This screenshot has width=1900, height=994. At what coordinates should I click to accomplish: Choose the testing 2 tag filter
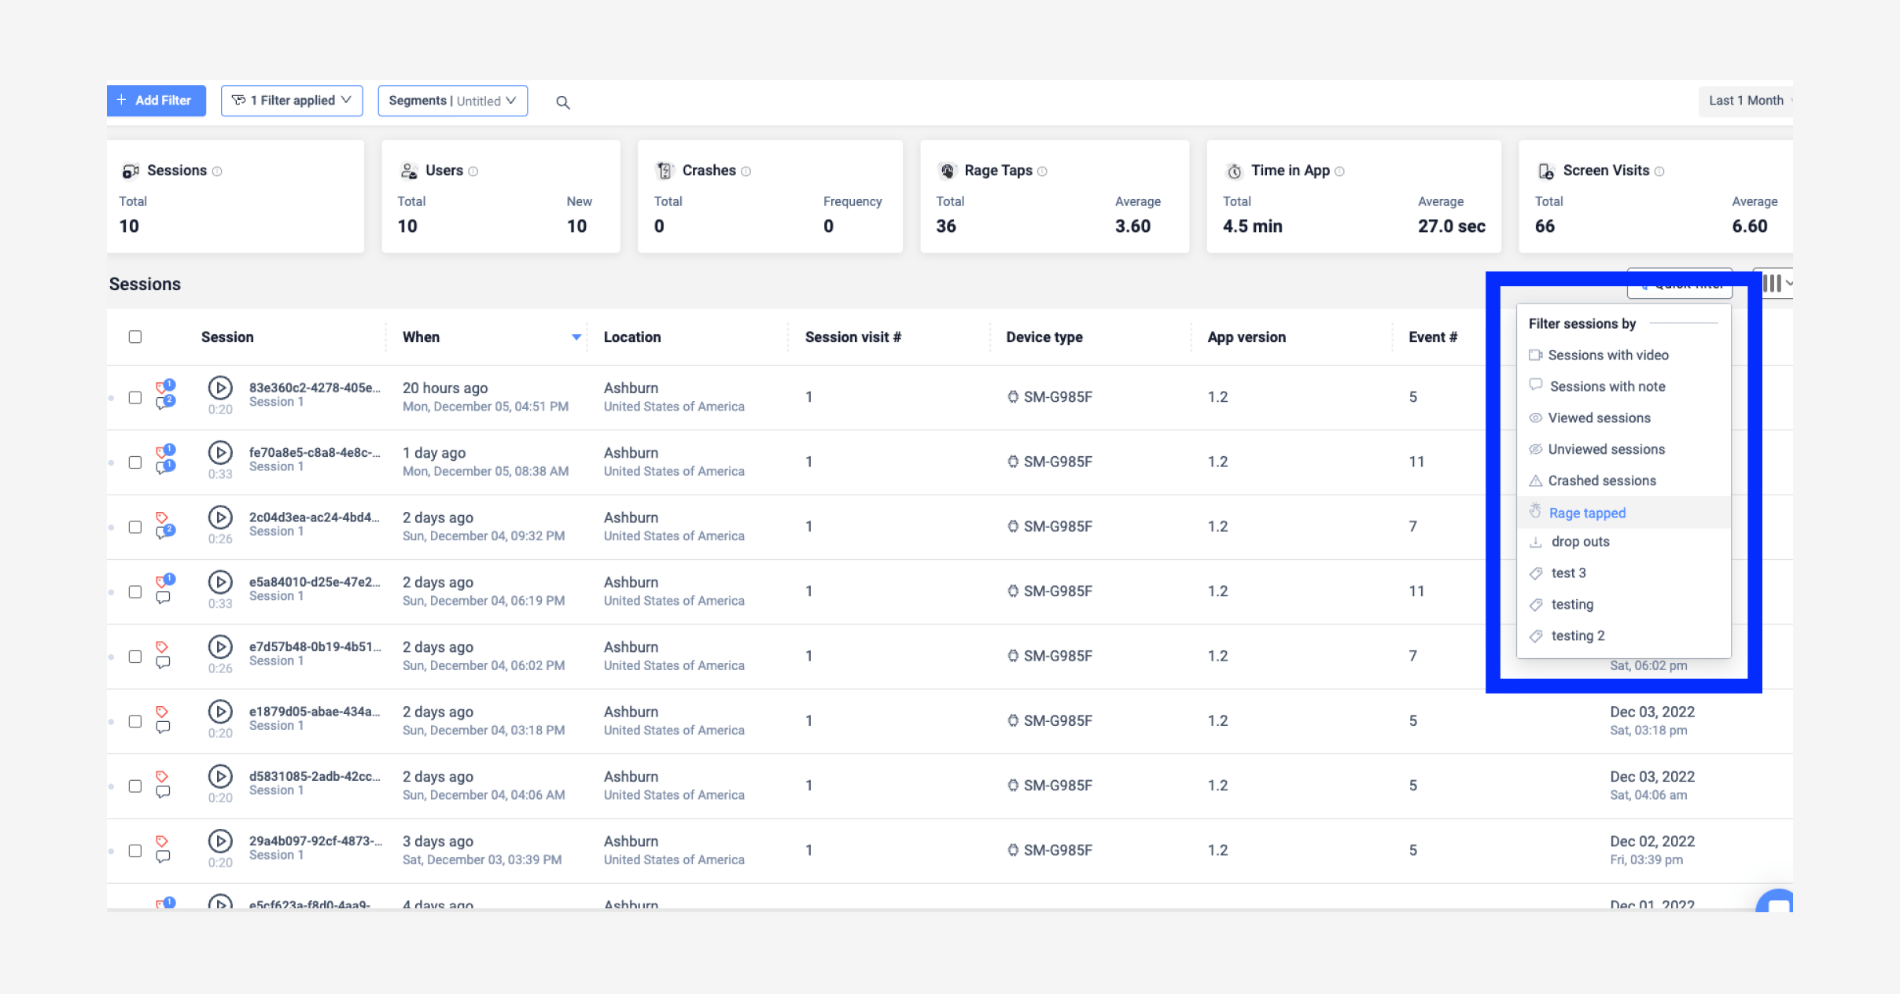click(x=1576, y=635)
